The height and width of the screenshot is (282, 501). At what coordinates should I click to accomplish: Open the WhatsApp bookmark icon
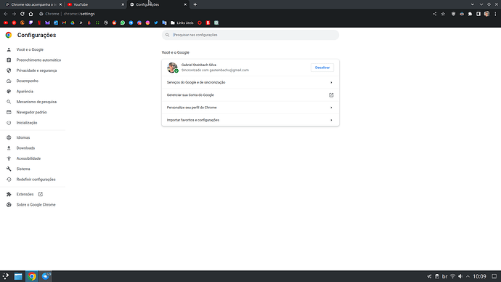tap(123, 23)
